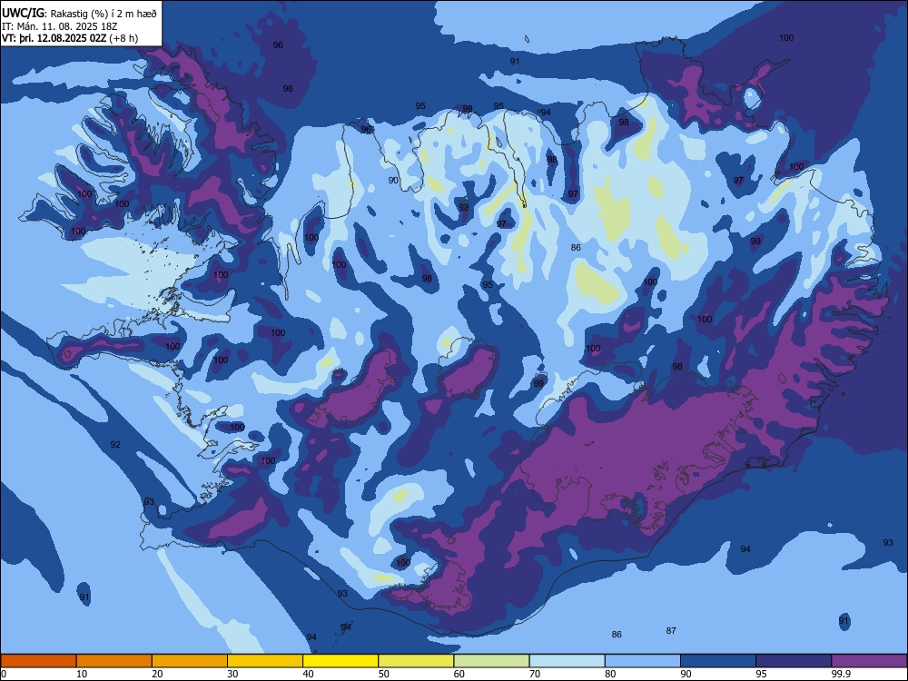Click the 'VT: þri. 12.08.2025 02Z (+8 h)' line

click(70, 39)
